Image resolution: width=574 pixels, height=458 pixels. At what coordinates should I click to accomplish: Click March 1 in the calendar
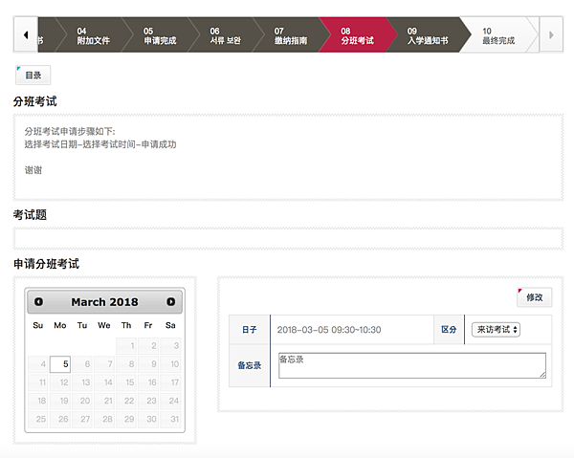(126, 346)
